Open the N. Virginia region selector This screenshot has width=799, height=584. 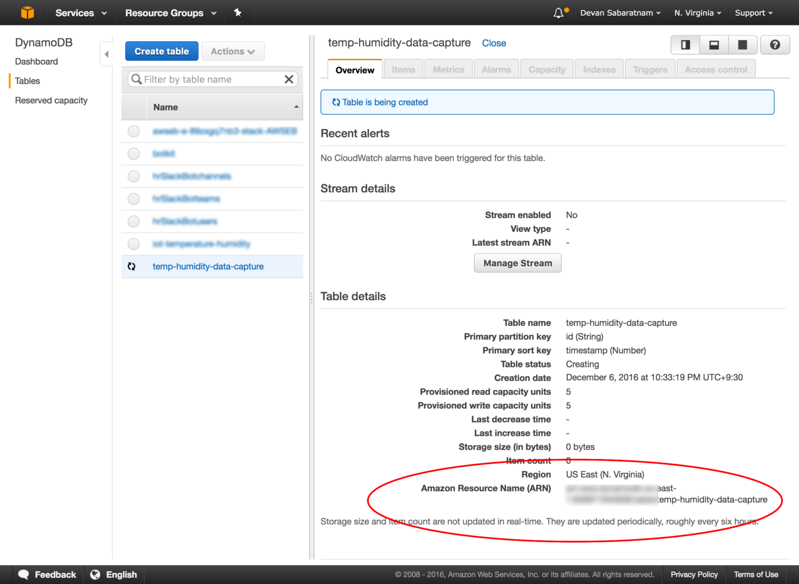(698, 13)
